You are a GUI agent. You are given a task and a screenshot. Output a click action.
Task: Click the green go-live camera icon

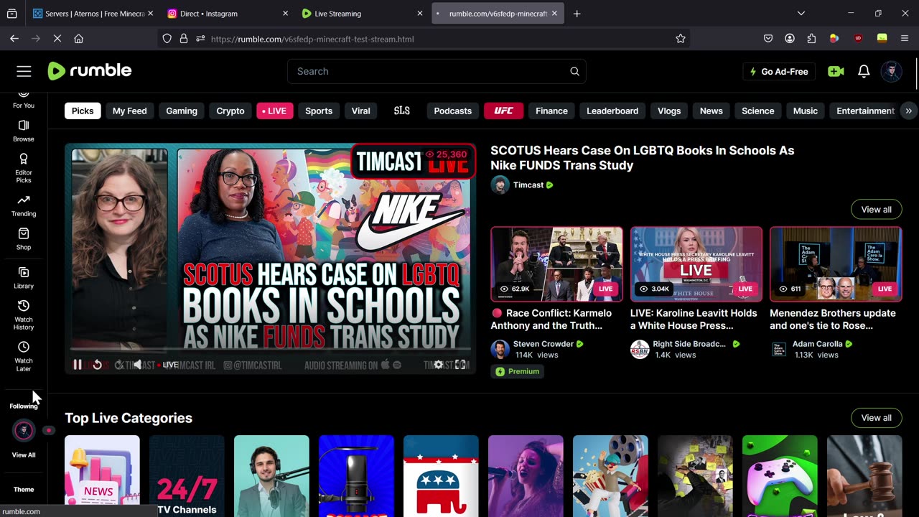[836, 71]
